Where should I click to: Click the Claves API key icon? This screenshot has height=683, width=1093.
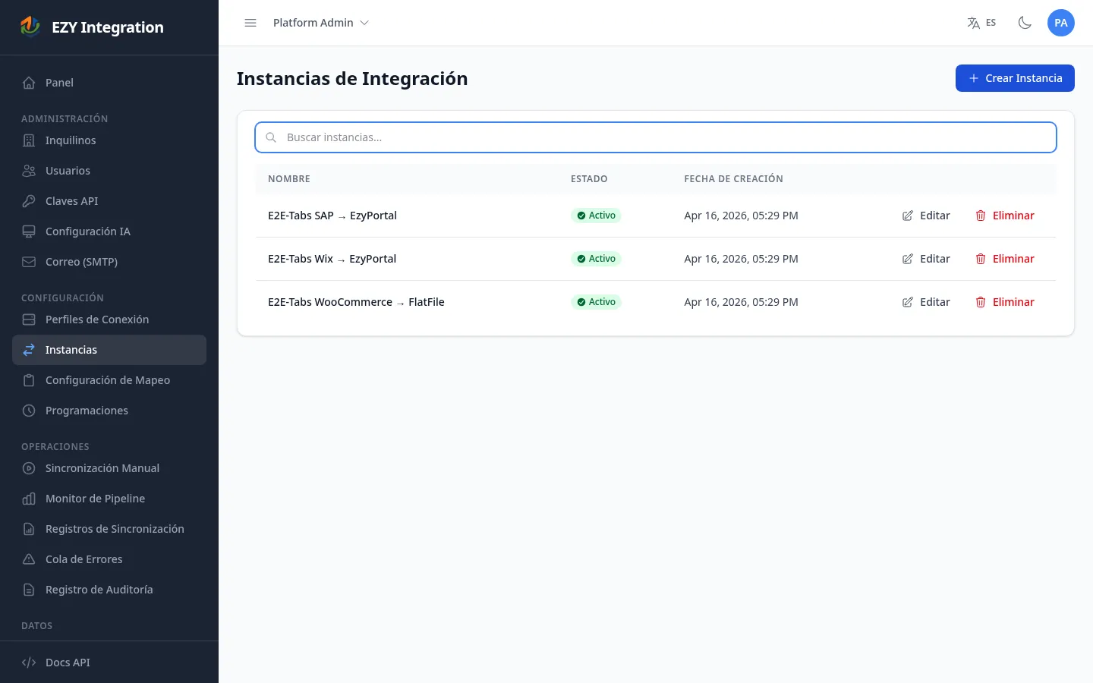click(x=29, y=201)
